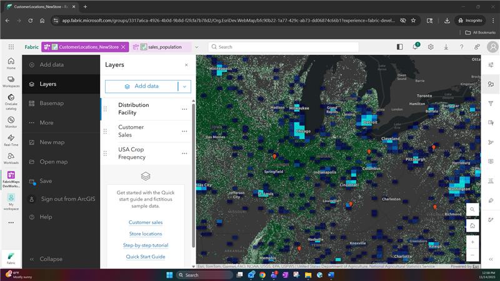Open the analysis tools icon
The height and width of the screenshot is (281, 500).
[491, 181]
